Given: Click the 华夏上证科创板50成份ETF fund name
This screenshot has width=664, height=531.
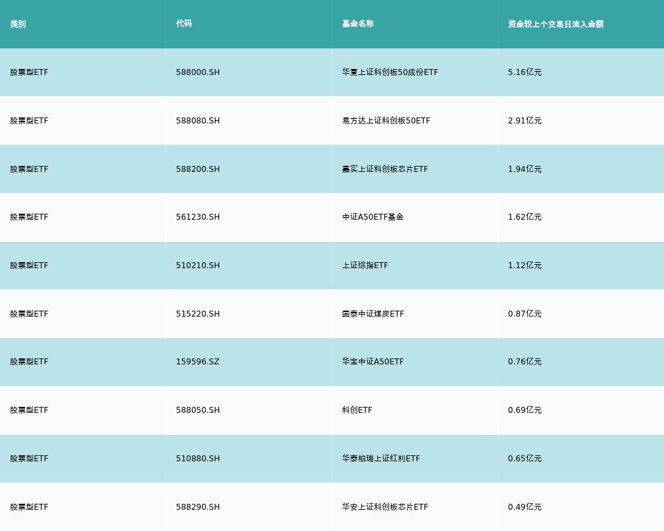Looking at the screenshot, I should [390, 72].
